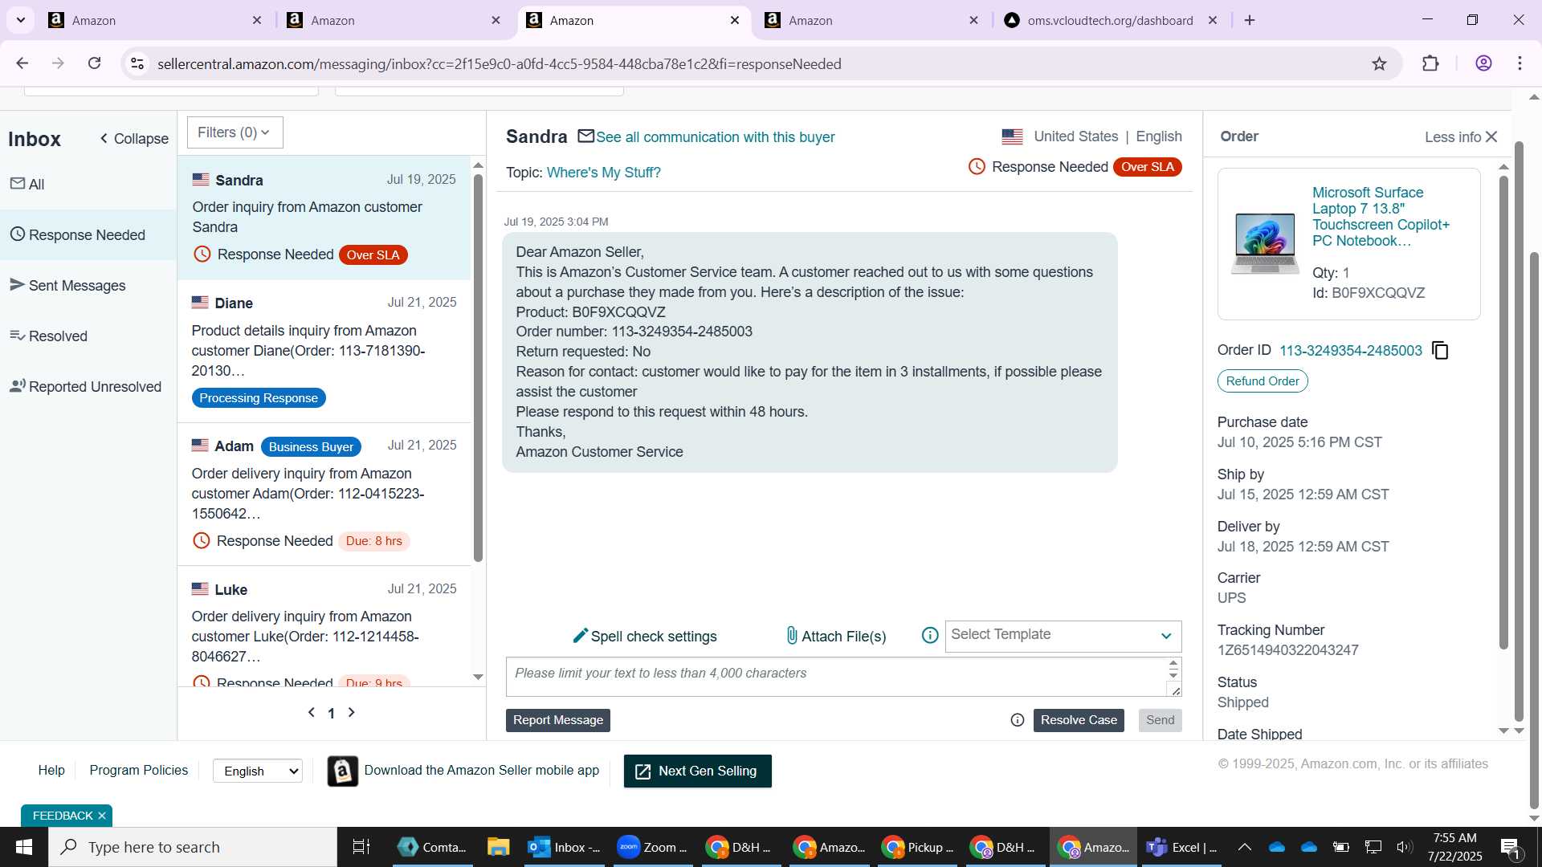Open order 113-3249354-2485003 link

coord(1350,351)
